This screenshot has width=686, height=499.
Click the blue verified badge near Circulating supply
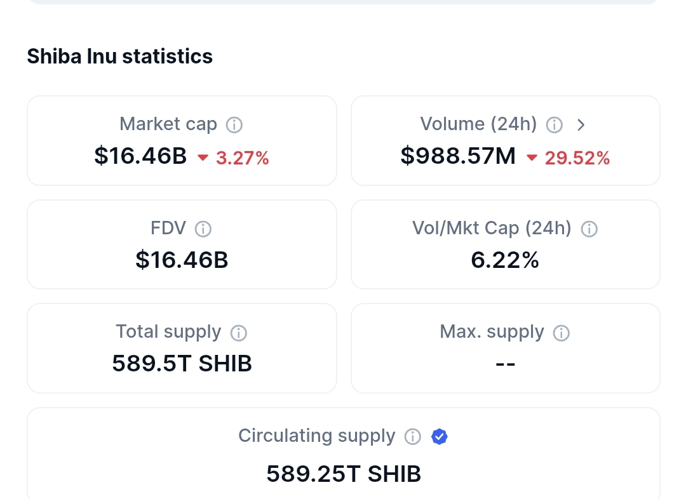(x=440, y=437)
